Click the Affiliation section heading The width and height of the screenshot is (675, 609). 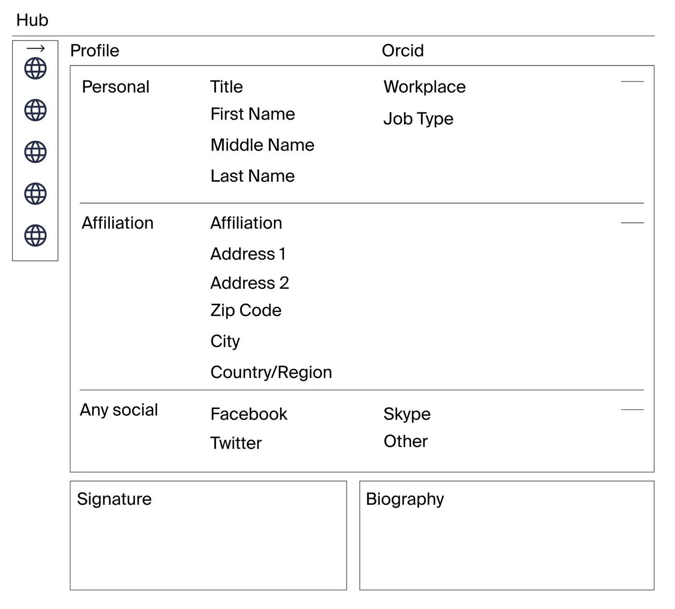pyautogui.click(x=118, y=223)
